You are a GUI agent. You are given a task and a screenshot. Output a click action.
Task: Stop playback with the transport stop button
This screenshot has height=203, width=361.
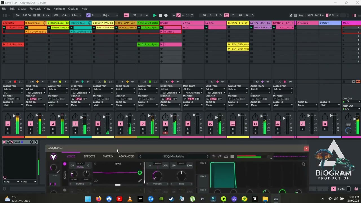[x=160, y=15]
